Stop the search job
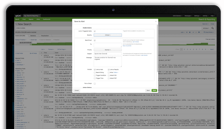This screenshot has height=129, width=224. coord(190,32)
